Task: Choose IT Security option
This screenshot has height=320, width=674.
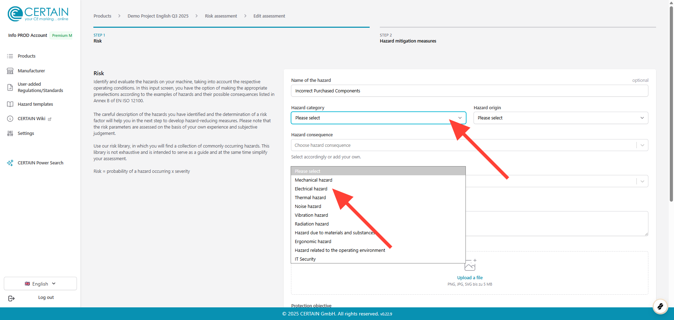Action: click(x=378, y=259)
